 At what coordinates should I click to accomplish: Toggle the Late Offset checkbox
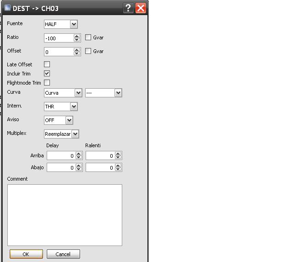pos(47,64)
